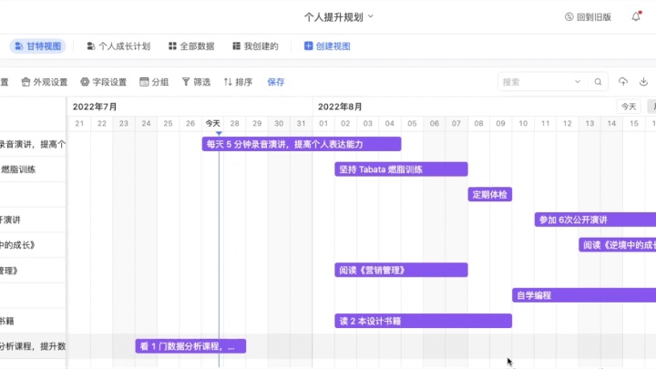656x369 pixels.
Task: Click the 保存 save link
Action: pos(276,82)
